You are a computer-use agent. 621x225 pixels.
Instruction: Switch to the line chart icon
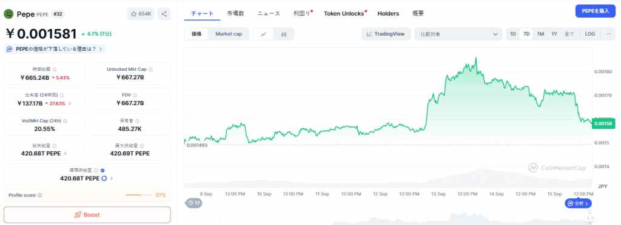263,34
